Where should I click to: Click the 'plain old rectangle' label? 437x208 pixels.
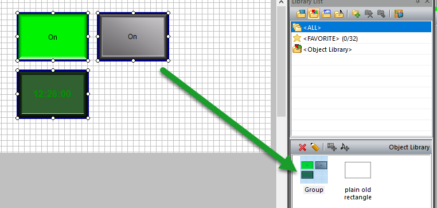pyautogui.click(x=358, y=194)
